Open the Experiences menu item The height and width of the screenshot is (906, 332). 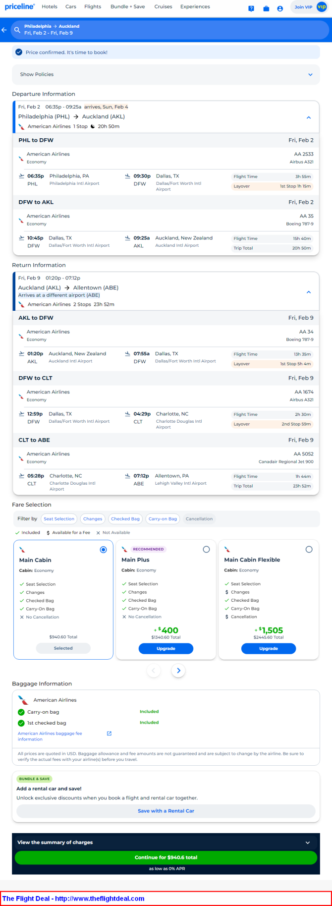195,6
